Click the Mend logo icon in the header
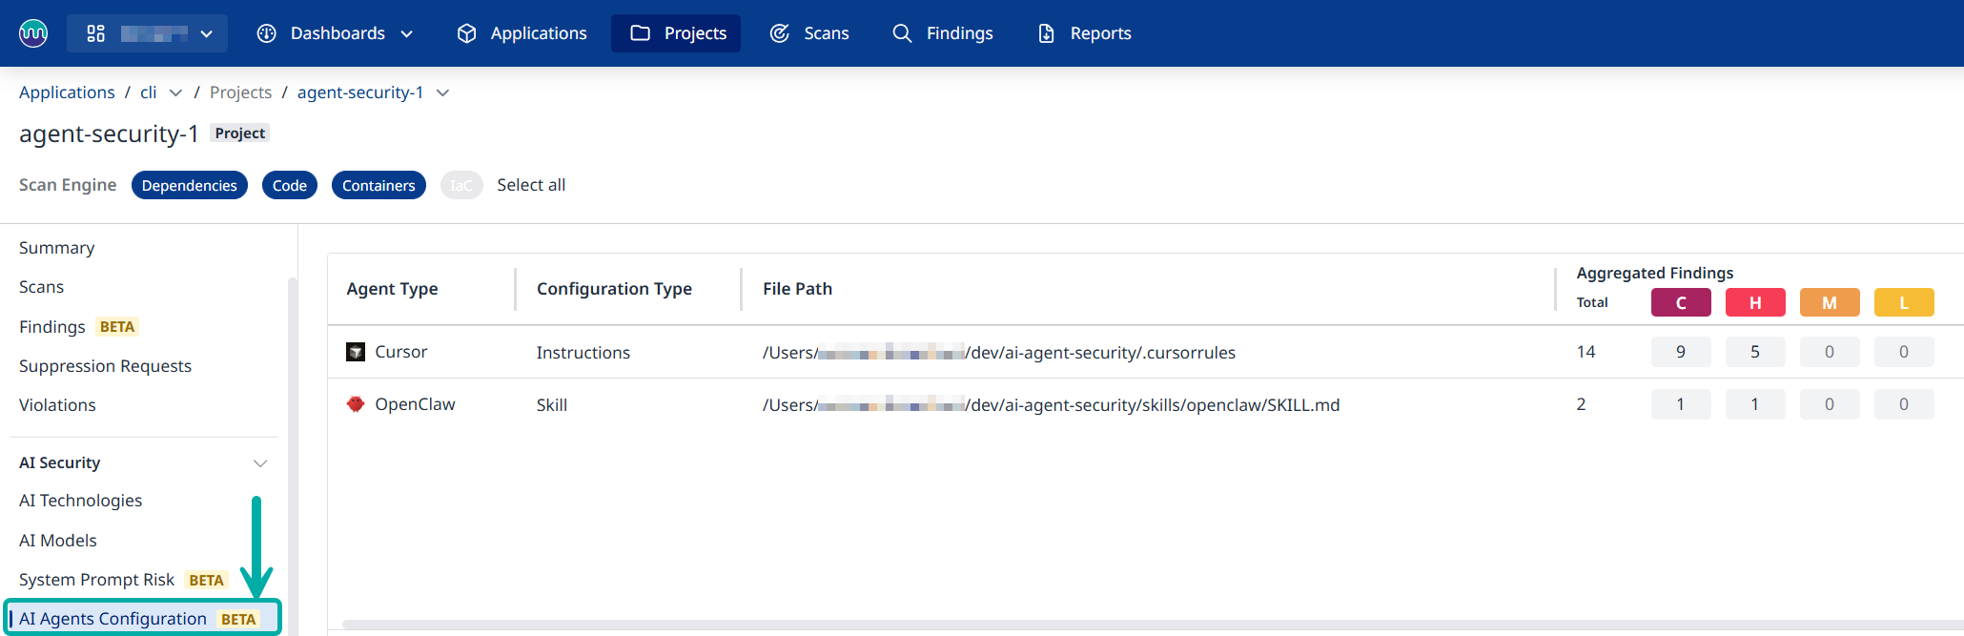 (33, 33)
